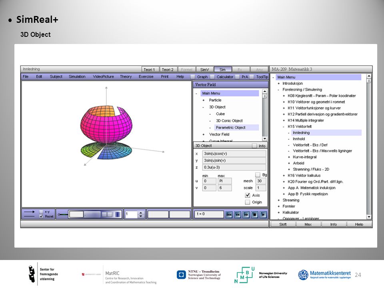
Task: Select Cube in the 3D Object tree
Action: click(220, 114)
